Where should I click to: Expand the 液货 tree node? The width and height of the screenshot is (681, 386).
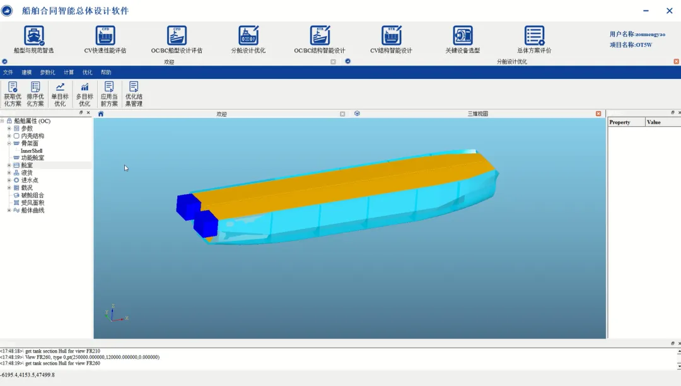tap(9, 173)
